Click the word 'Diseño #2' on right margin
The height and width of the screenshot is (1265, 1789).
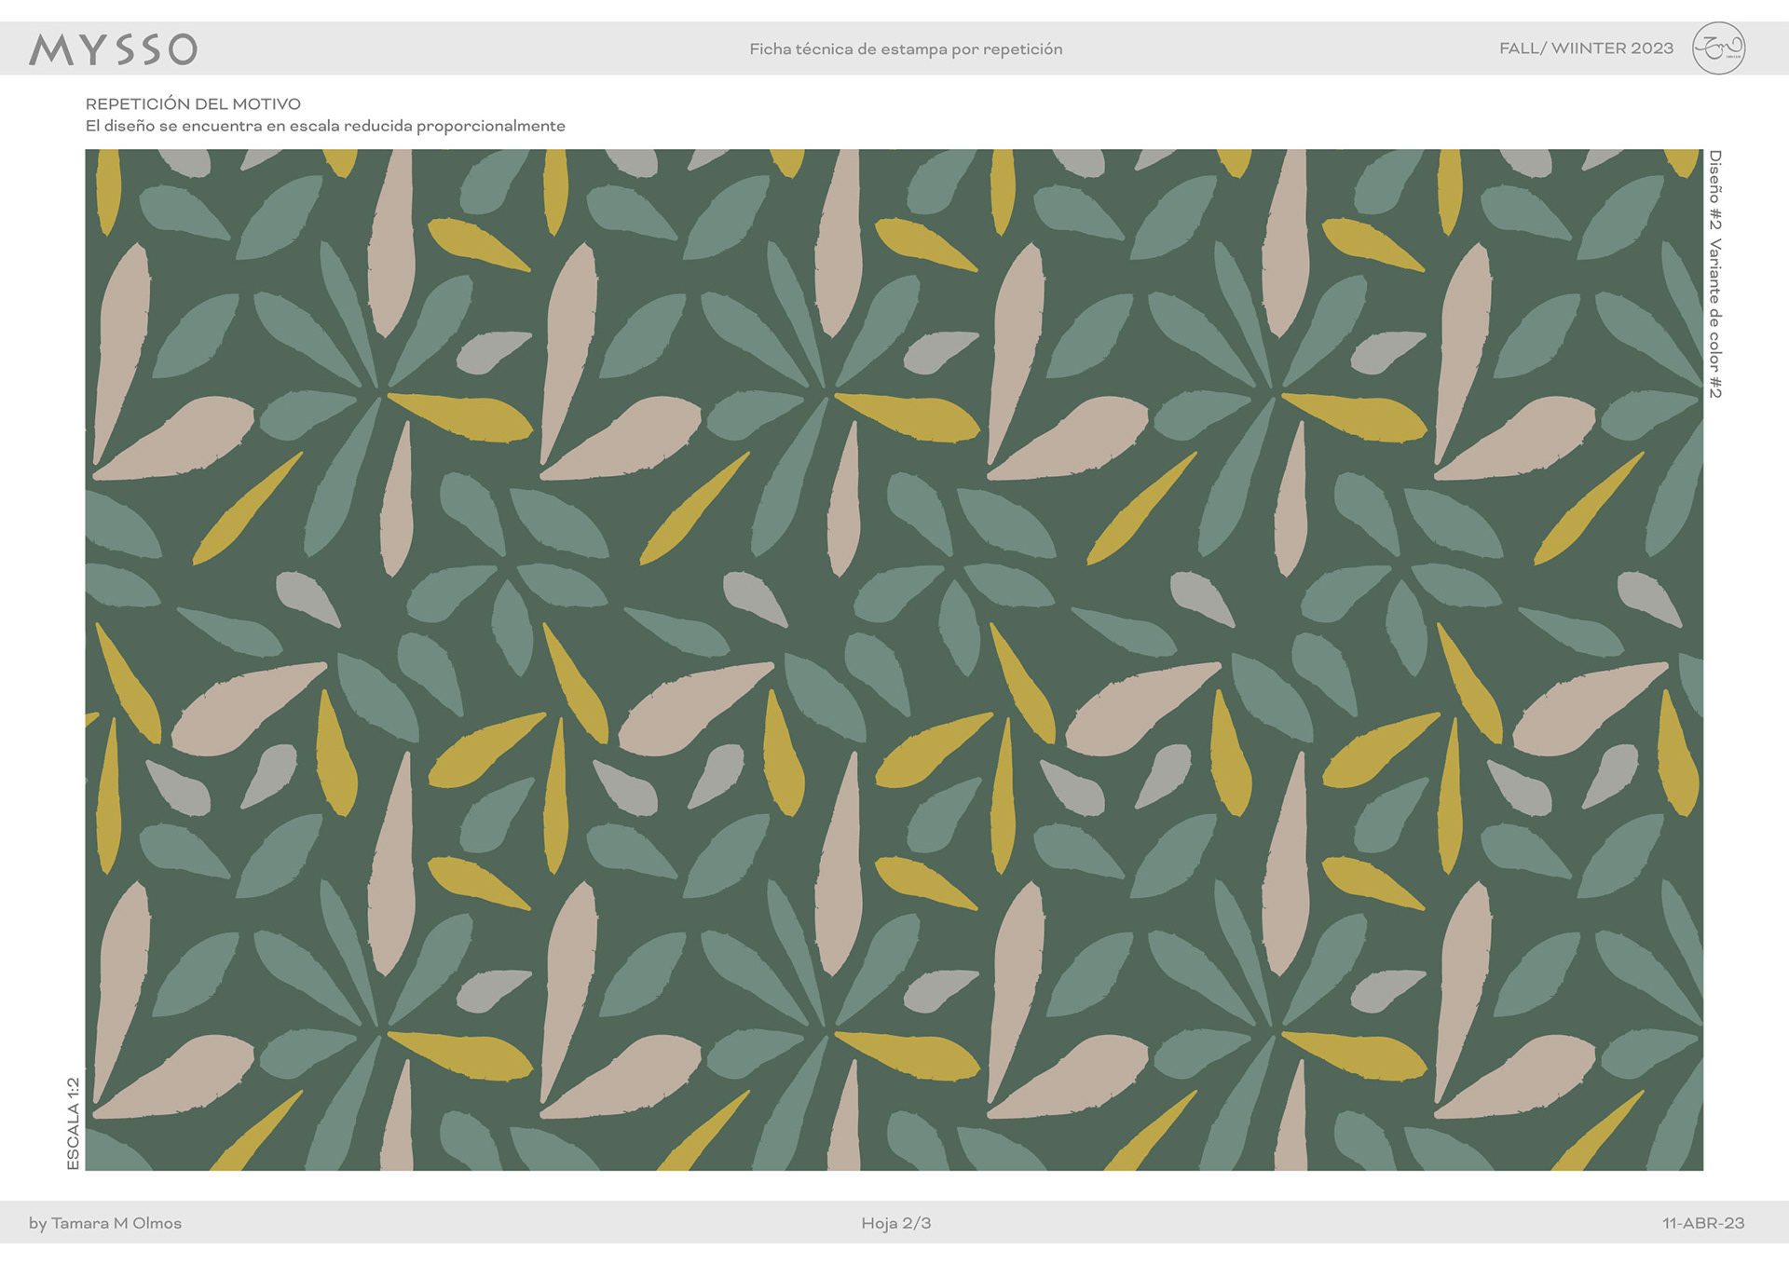(1715, 190)
